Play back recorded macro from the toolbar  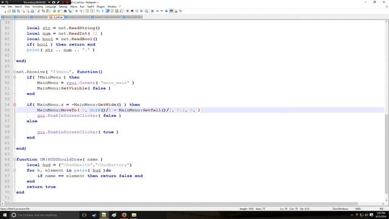[137, 11]
